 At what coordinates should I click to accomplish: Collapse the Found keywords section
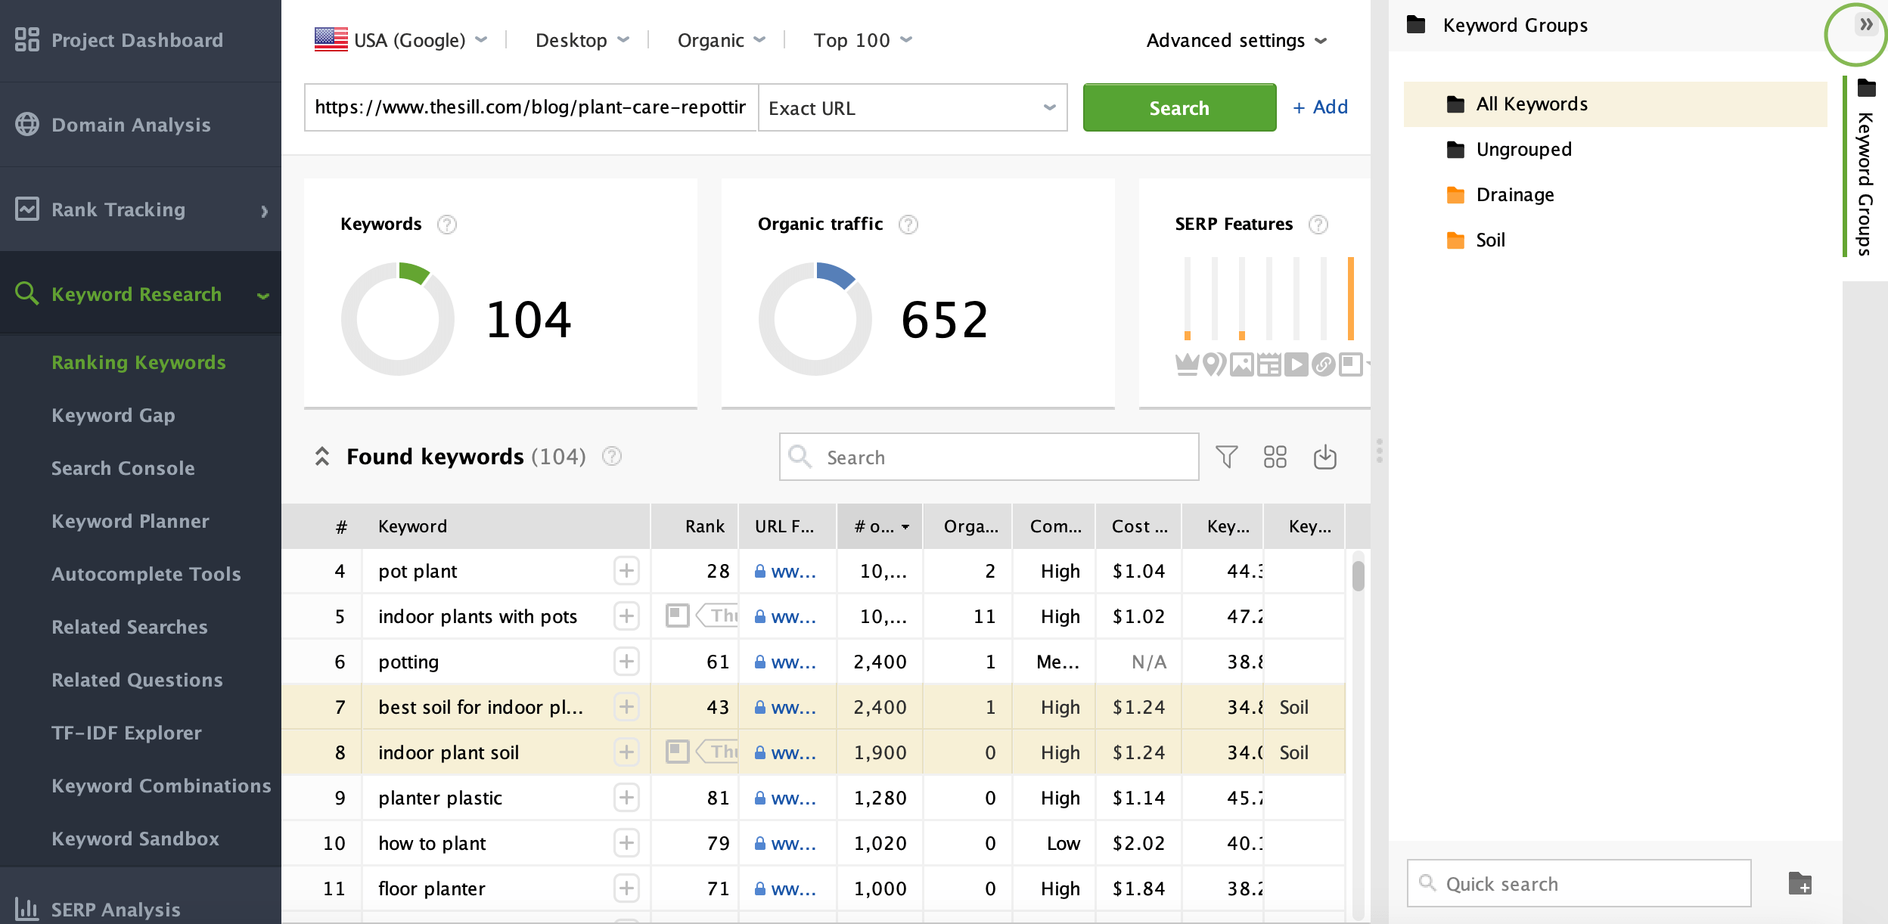point(322,457)
